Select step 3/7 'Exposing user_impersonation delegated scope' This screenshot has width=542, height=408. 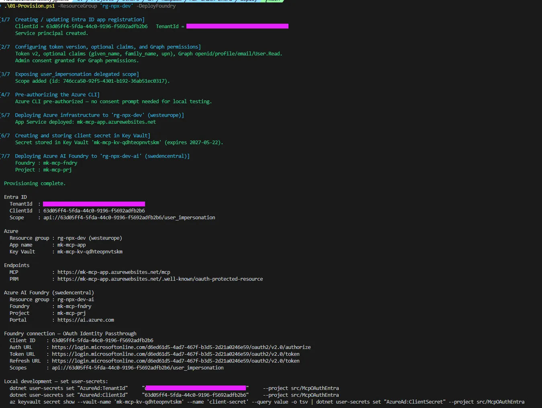point(70,74)
